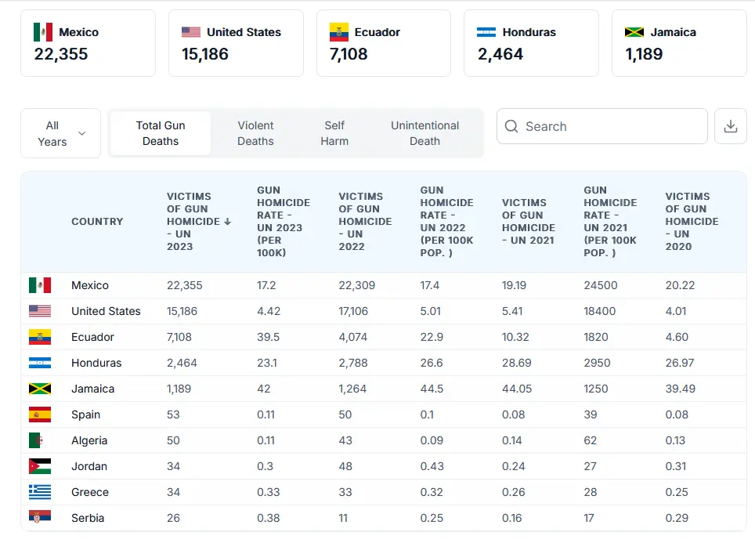
Task: Click the Spain country name
Action: (85, 414)
